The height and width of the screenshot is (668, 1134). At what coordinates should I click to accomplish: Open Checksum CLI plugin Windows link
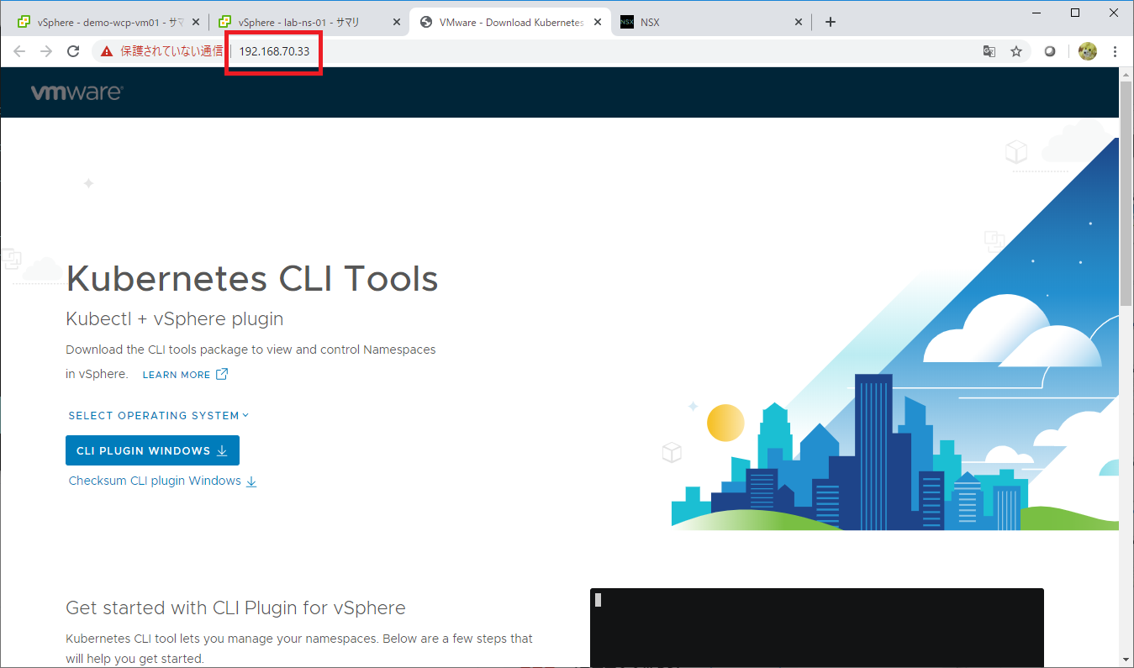tap(155, 481)
